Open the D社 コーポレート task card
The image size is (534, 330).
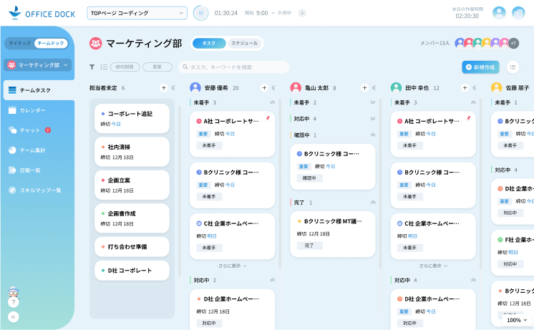(132, 271)
